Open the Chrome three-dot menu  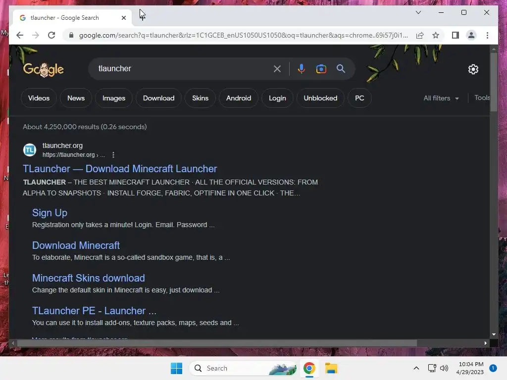pos(487,35)
